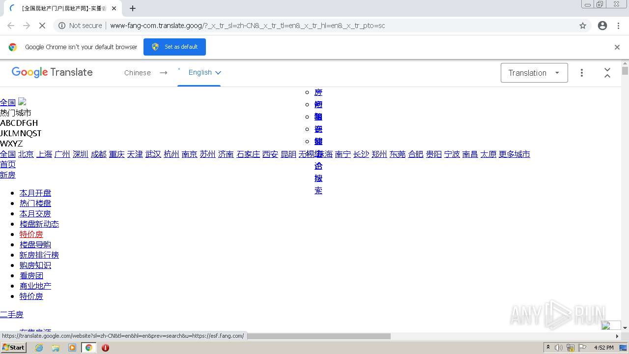
Task: Open the 杭州 city link
Action: pyautogui.click(x=172, y=154)
